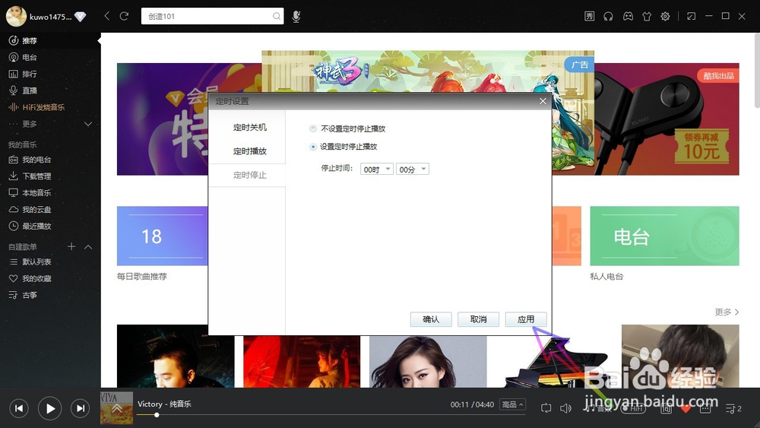Screen dimensions: 760x428
Task: Click the voice search microphone icon
Action: [296, 17]
